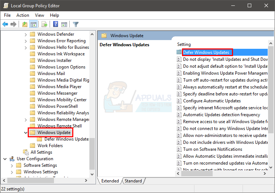Click the Automatic Updates detection frequency policy icon
This screenshot has height=193, width=275.
pos(179,115)
